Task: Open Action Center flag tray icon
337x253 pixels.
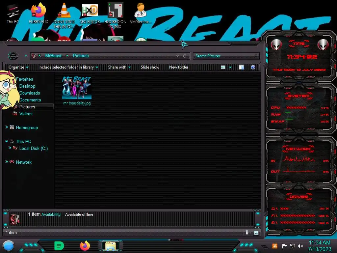Action: coord(284,246)
